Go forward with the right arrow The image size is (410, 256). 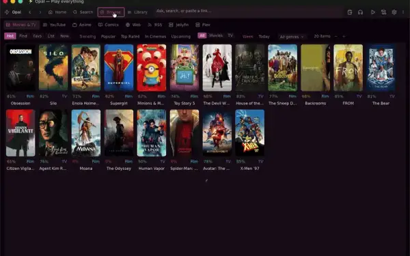point(40,12)
